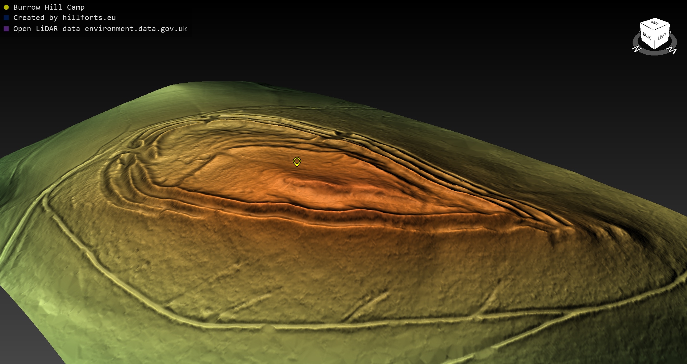Click the vertical edge between BACK and LEFT faces

[654, 40]
